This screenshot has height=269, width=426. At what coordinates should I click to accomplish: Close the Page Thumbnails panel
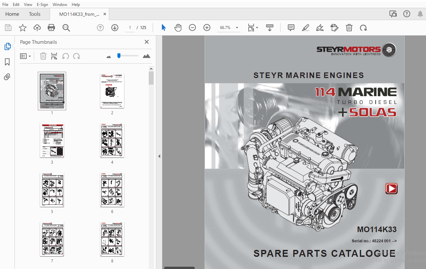tap(147, 42)
